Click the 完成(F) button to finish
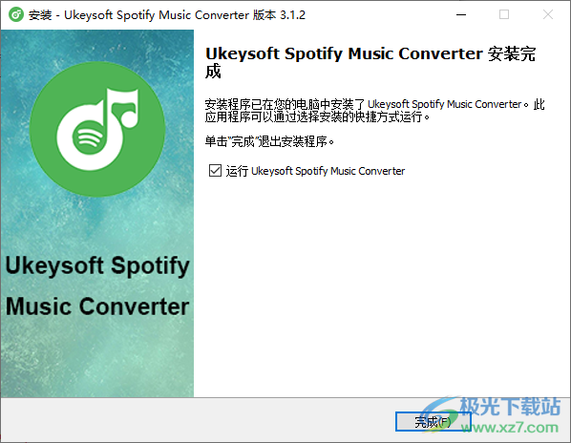This screenshot has height=443, width=571. 433,422
